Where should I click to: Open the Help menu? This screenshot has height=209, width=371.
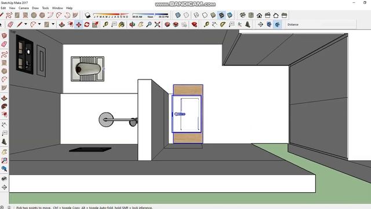70,8
